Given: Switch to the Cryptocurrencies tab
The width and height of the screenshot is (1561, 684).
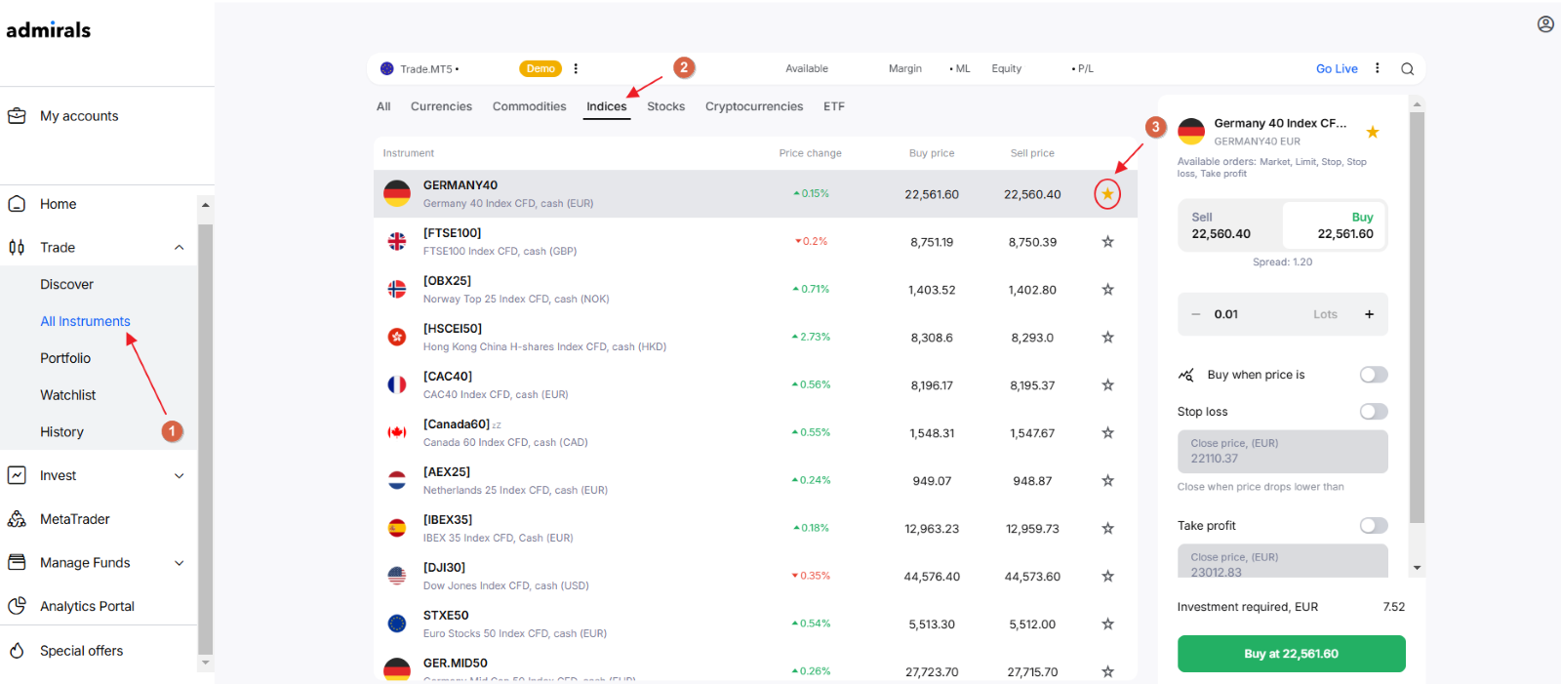Looking at the screenshot, I should (754, 106).
